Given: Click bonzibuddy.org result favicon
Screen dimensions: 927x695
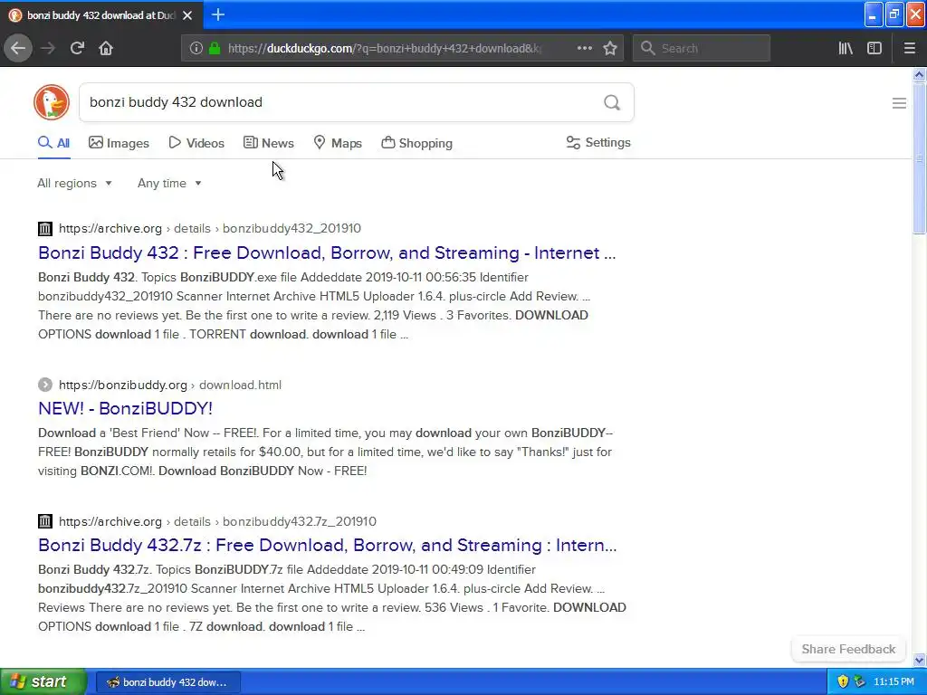Looking at the screenshot, I should [x=45, y=385].
